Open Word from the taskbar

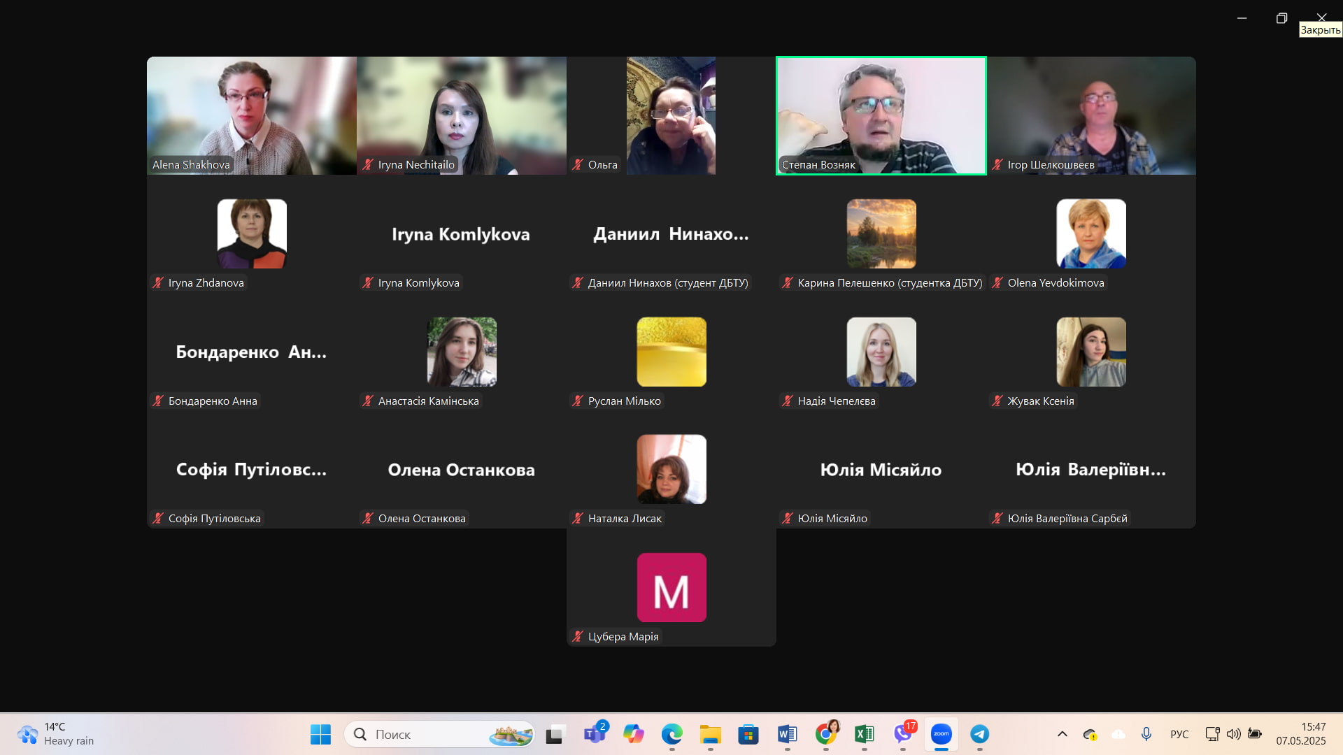click(x=787, y=734)
